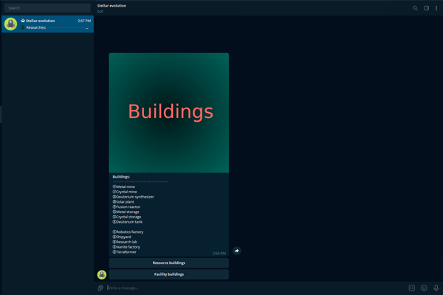Focus the Write a message input

[x=251, y=288]
